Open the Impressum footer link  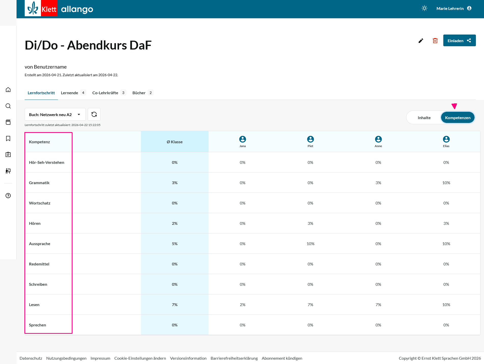[100, 358]
